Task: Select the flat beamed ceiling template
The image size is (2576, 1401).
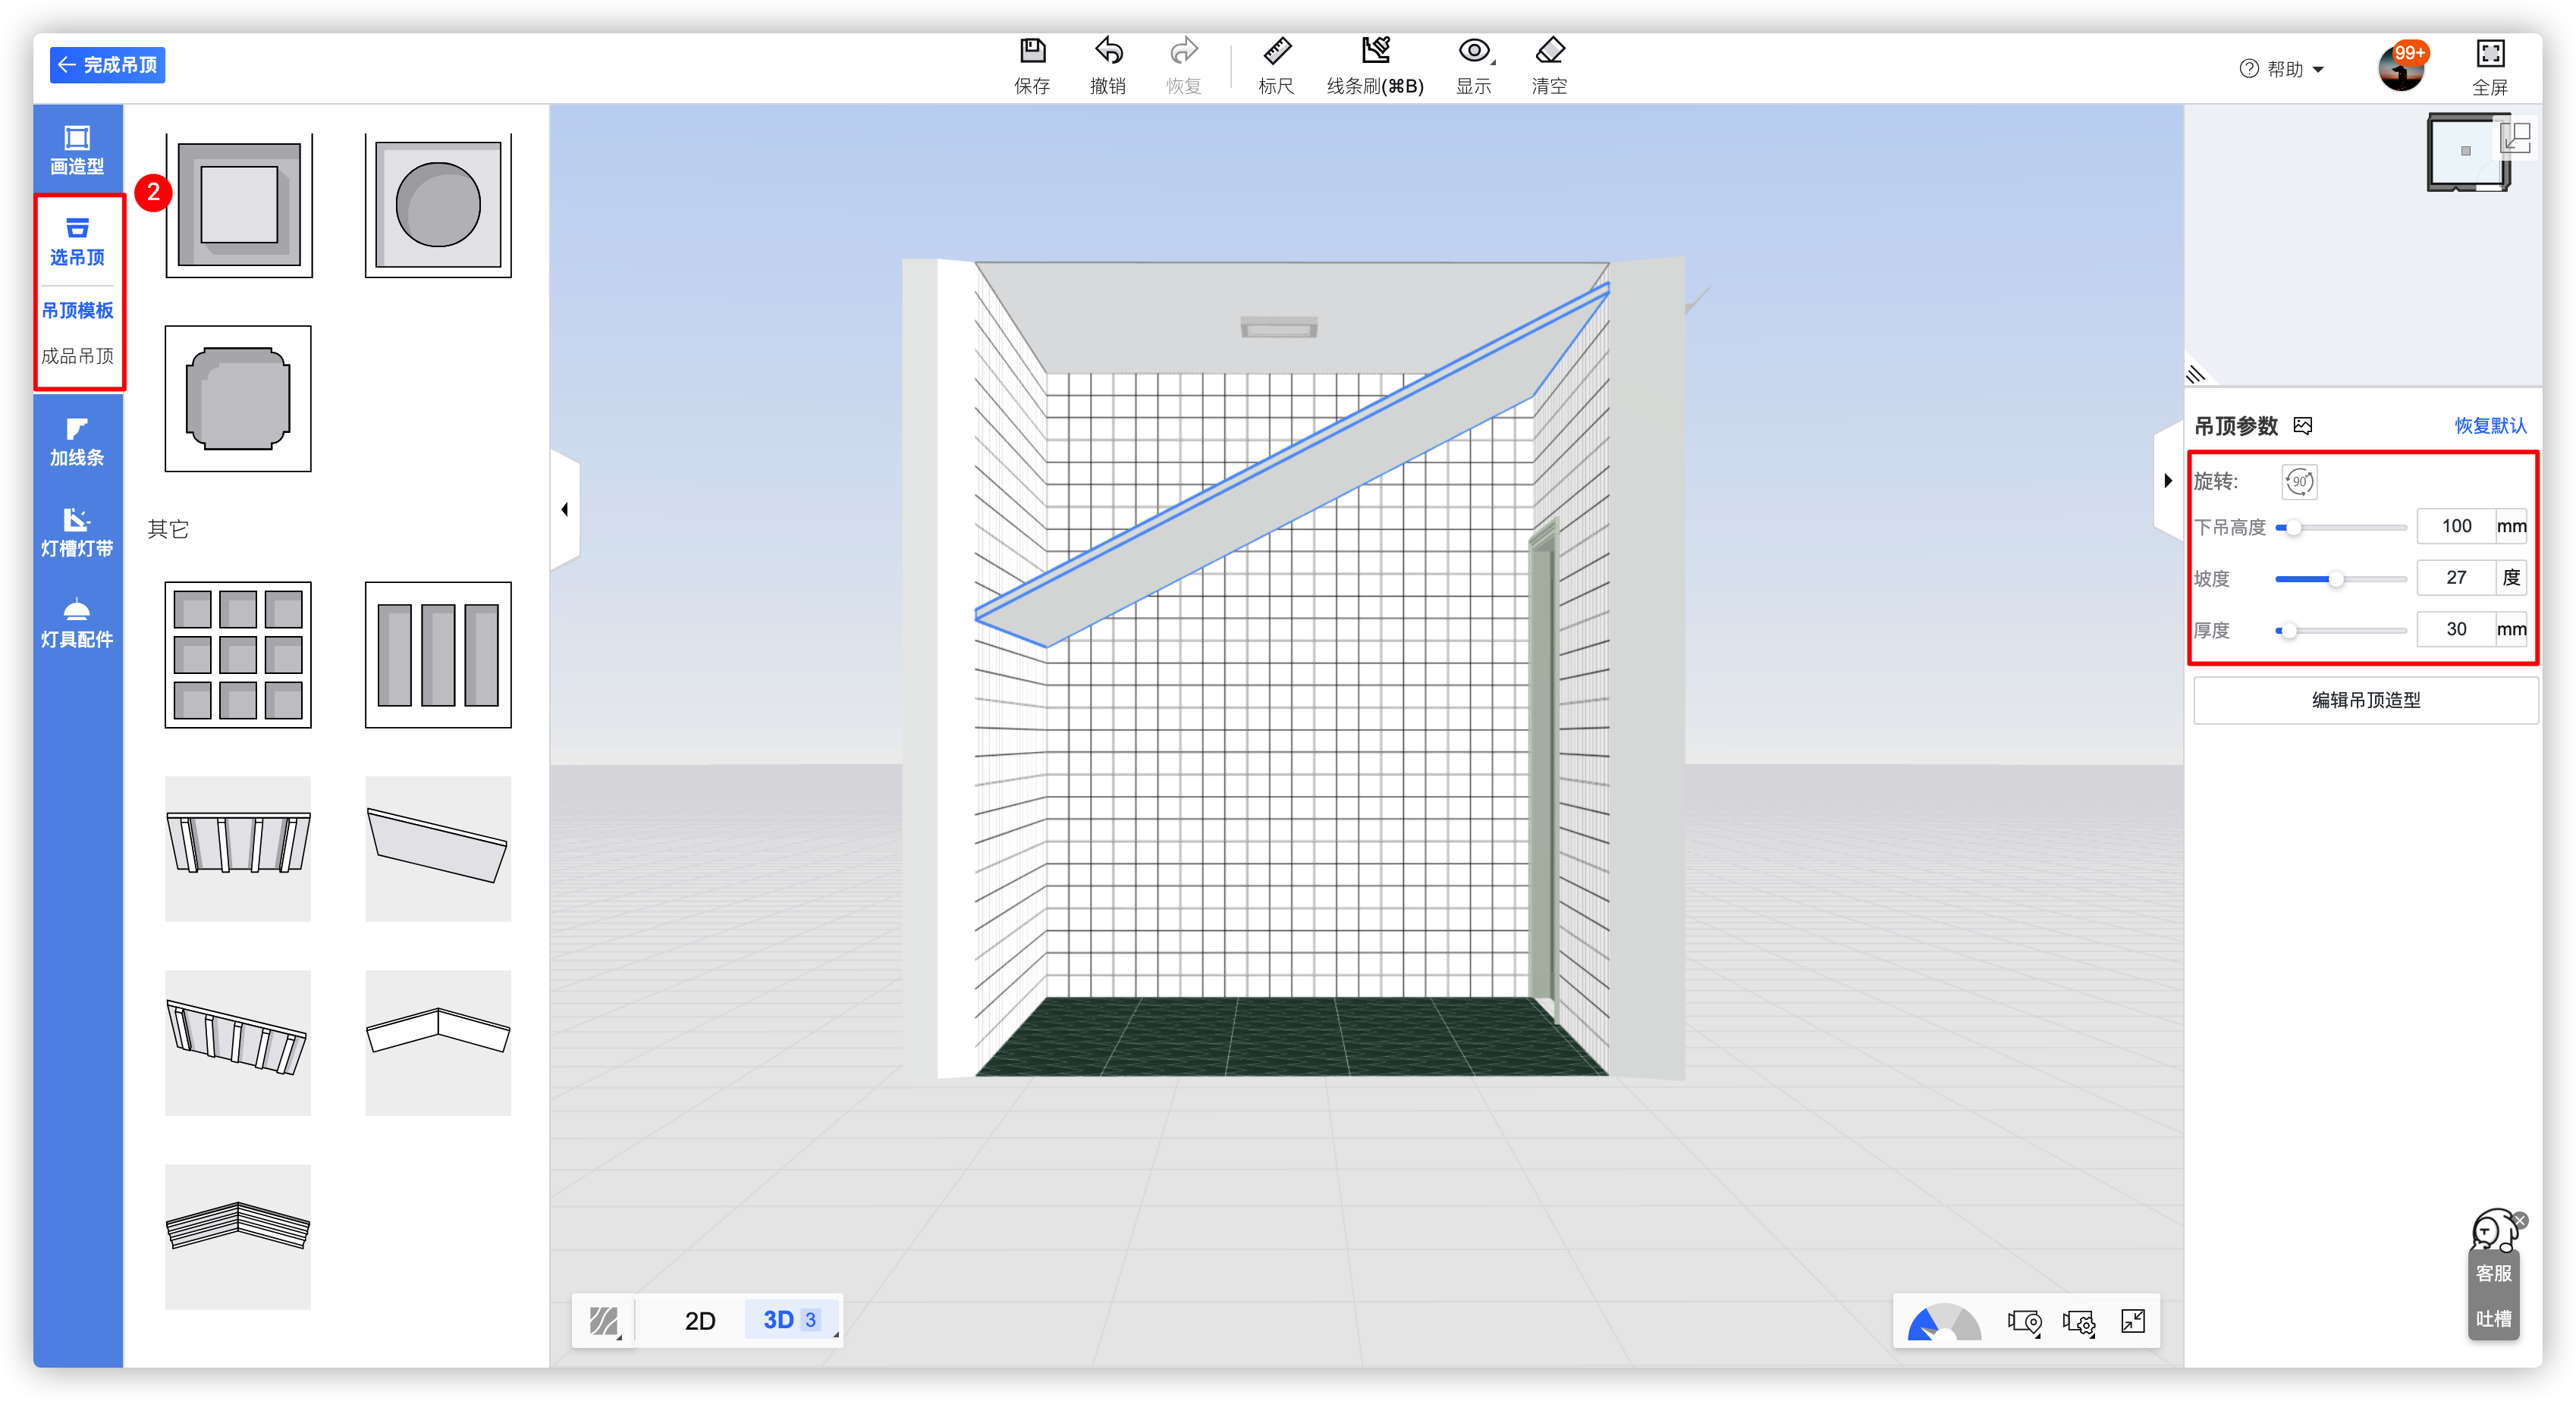Action: [x=238, y=848]
